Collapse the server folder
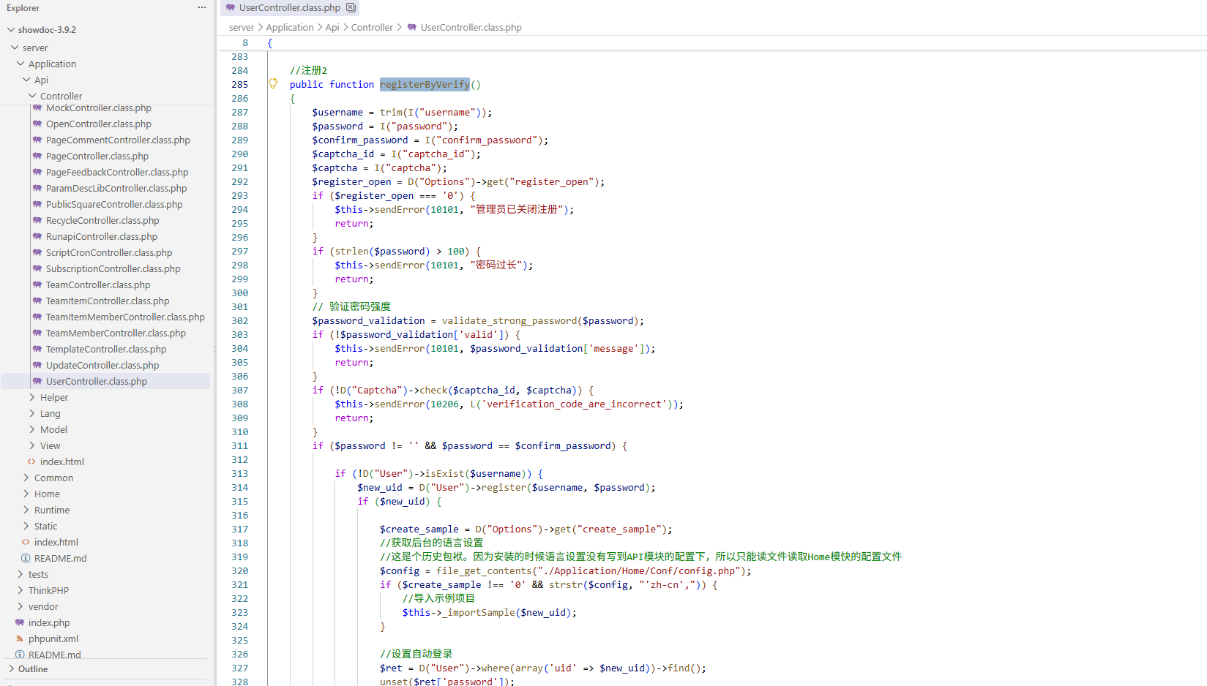The width and height of the screenshot is (1207, 686). tap(15, 48)
